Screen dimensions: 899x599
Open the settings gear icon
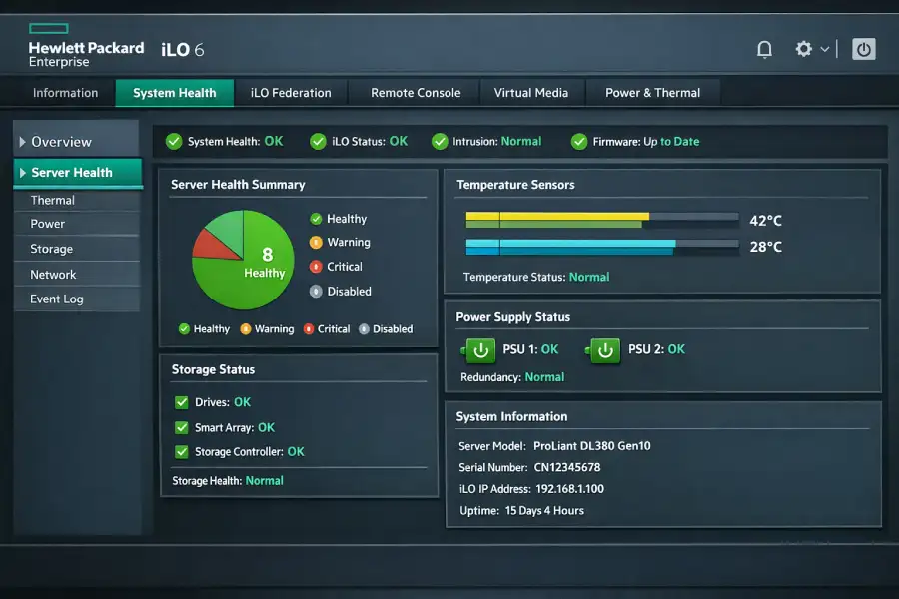pyautogui.click(x=803, y=49)
